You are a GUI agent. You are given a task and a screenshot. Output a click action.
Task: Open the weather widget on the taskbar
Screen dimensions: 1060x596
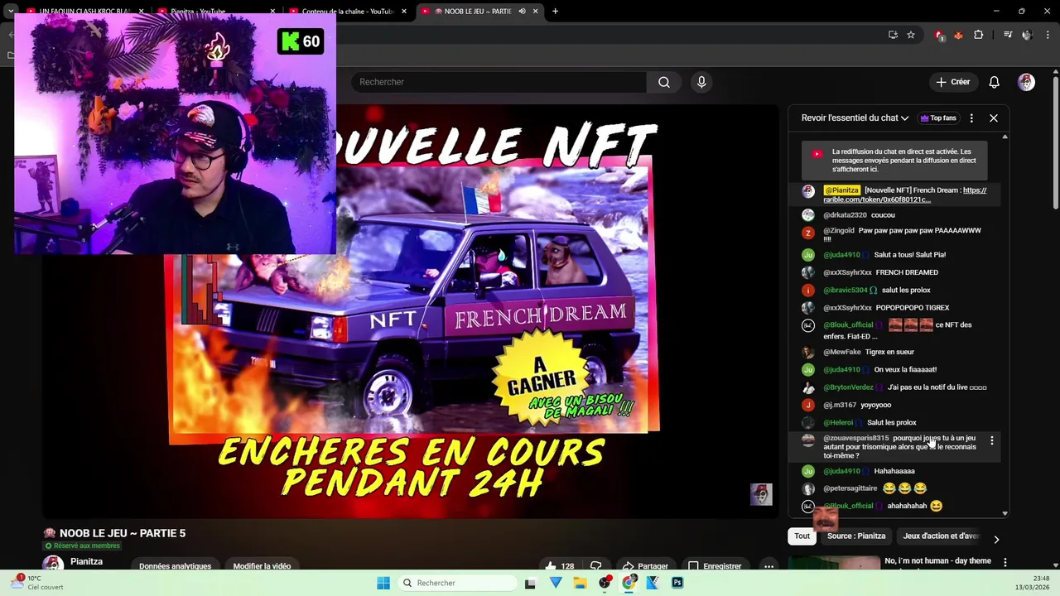click(37, 583)
